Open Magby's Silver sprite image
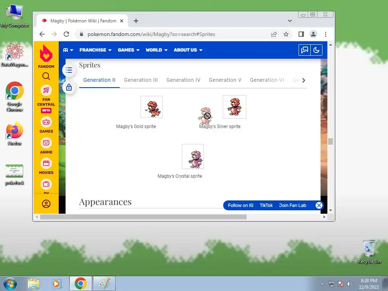The height and width of the screenshot is (291, 388). [234, 106]
